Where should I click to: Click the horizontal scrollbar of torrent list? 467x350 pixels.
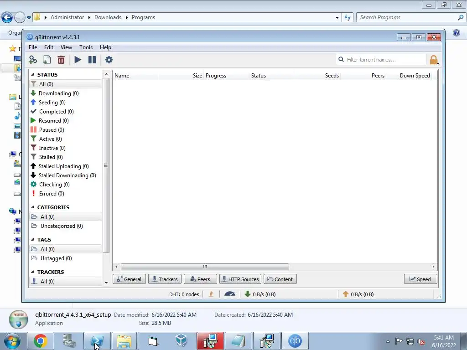pos(205,267)
